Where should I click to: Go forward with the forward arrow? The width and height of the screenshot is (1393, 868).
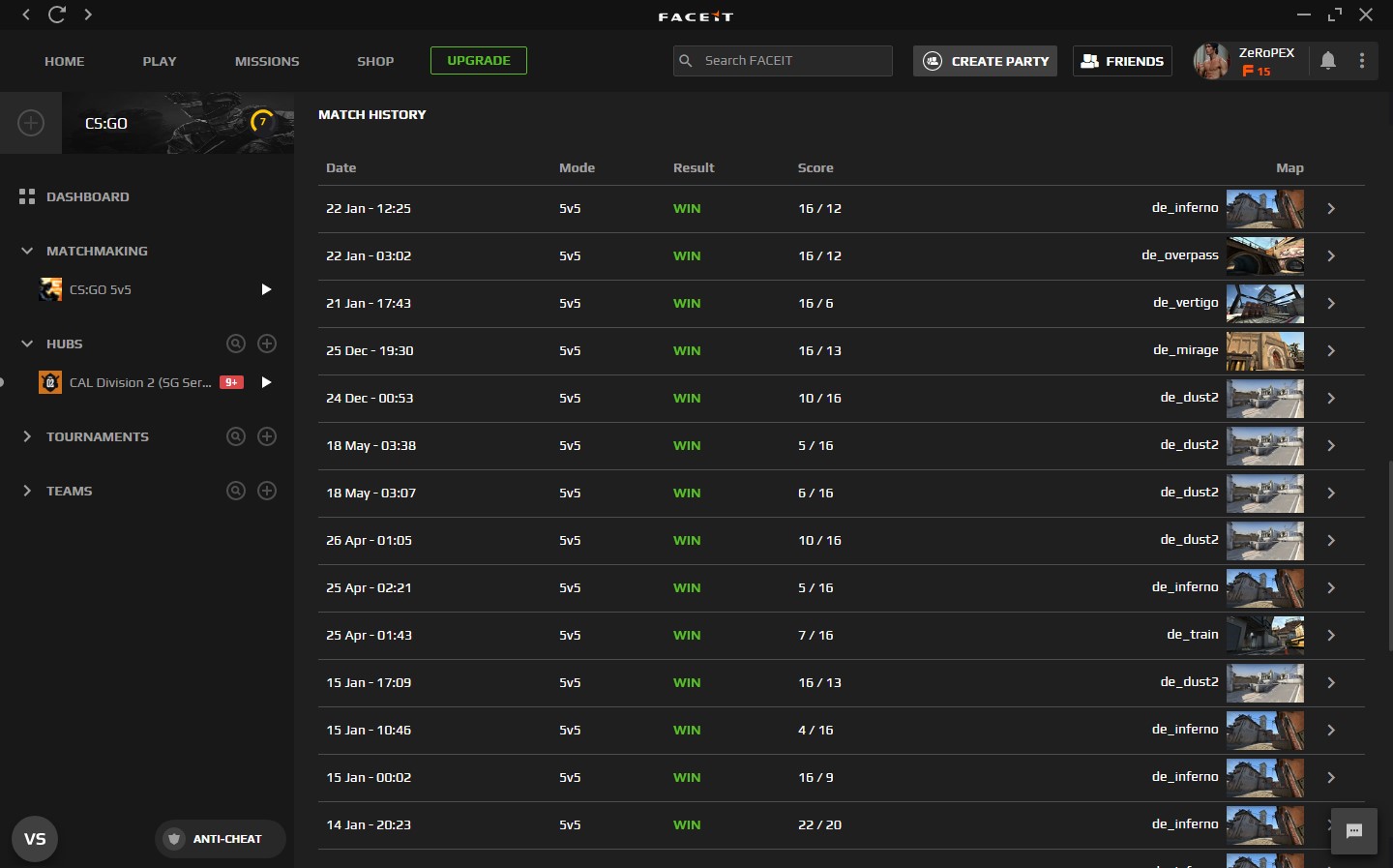tap(88, 15)
